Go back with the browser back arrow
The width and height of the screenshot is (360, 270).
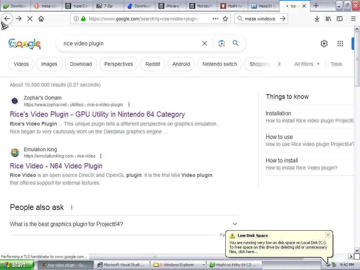click(x=7, y=19)
